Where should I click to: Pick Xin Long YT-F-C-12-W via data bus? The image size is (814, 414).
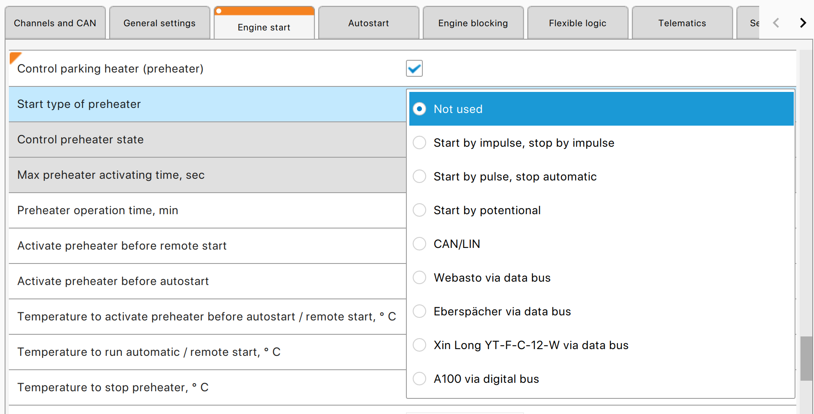click(602, 345)
